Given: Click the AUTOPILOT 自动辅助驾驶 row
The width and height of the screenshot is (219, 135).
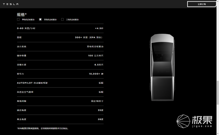Looking at the screenshot, I should tap(60, 83).
